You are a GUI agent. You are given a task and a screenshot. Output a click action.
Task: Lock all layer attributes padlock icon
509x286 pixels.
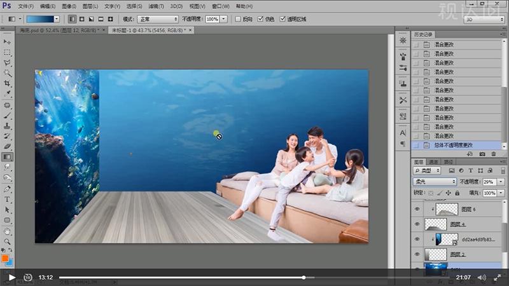(x=457, y=193)
